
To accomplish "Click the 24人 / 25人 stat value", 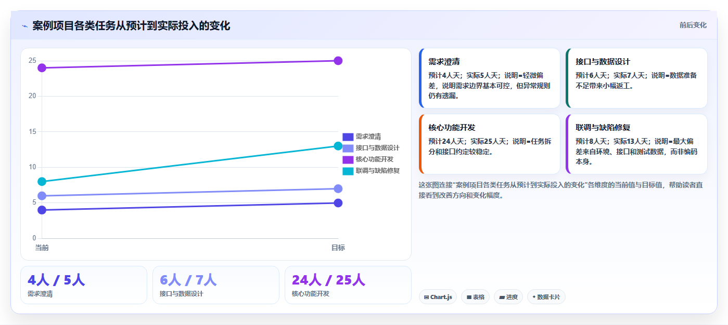I will (x=328, y=280).
